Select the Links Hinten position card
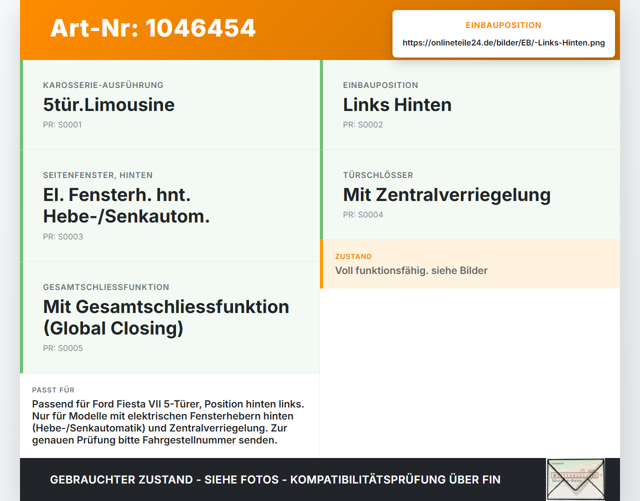 coord(470,105)
